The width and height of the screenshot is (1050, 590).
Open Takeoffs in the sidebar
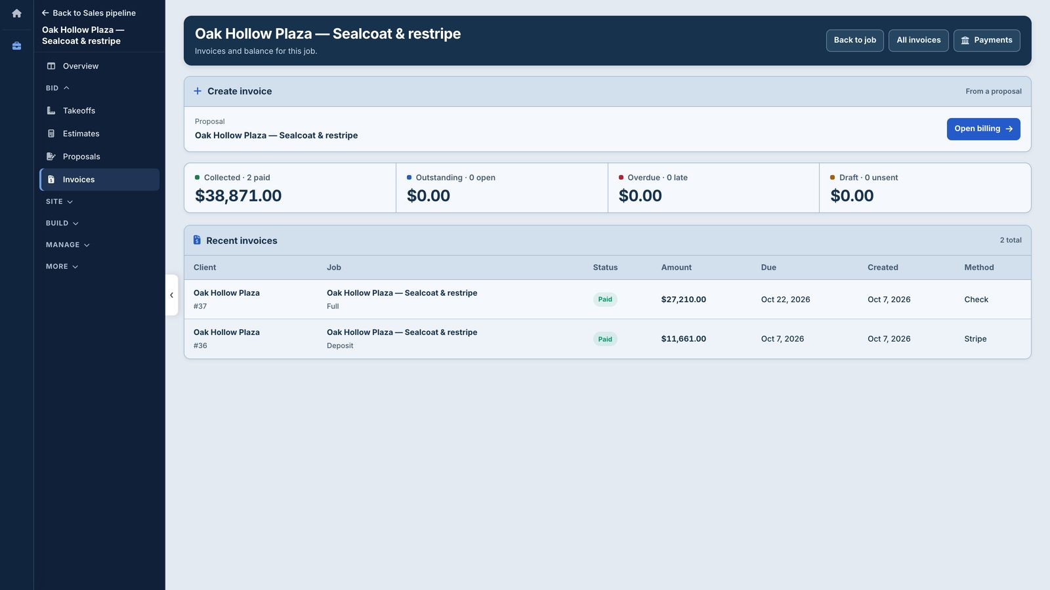(x=99, y=111)
